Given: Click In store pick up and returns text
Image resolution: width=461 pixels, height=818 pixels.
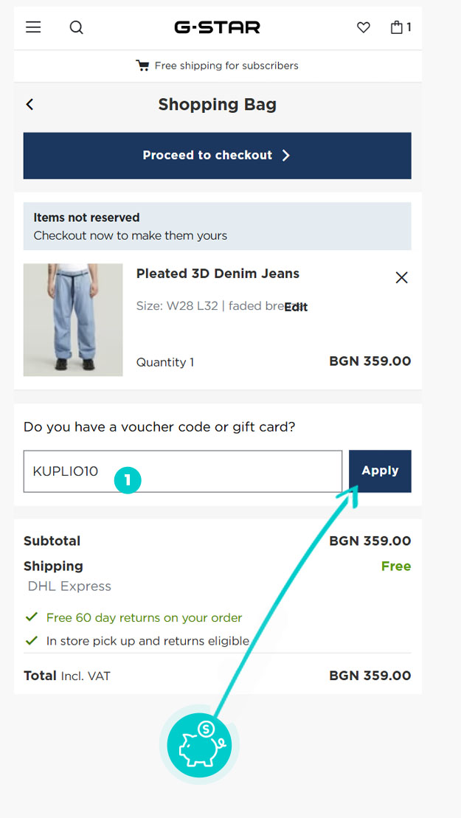Looking at the screenshot, I should (x=148, y=641).
